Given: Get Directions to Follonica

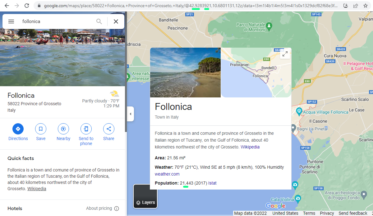Looking at the screenshot, I should tap(18, 129).
